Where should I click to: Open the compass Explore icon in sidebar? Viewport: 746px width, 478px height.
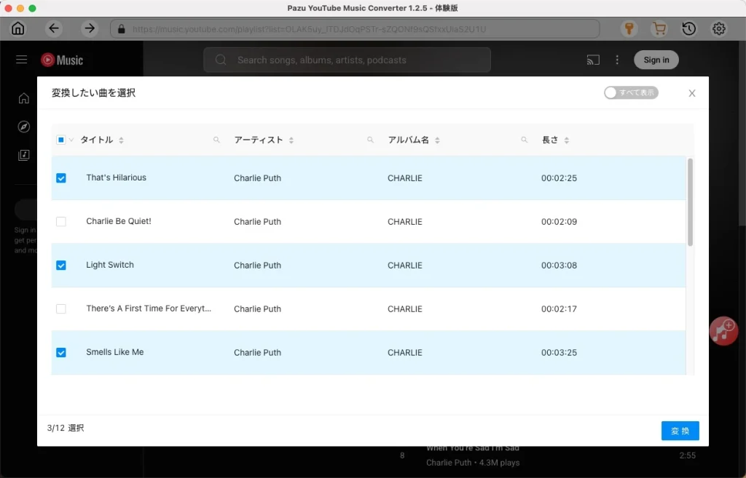coord(23,127)
